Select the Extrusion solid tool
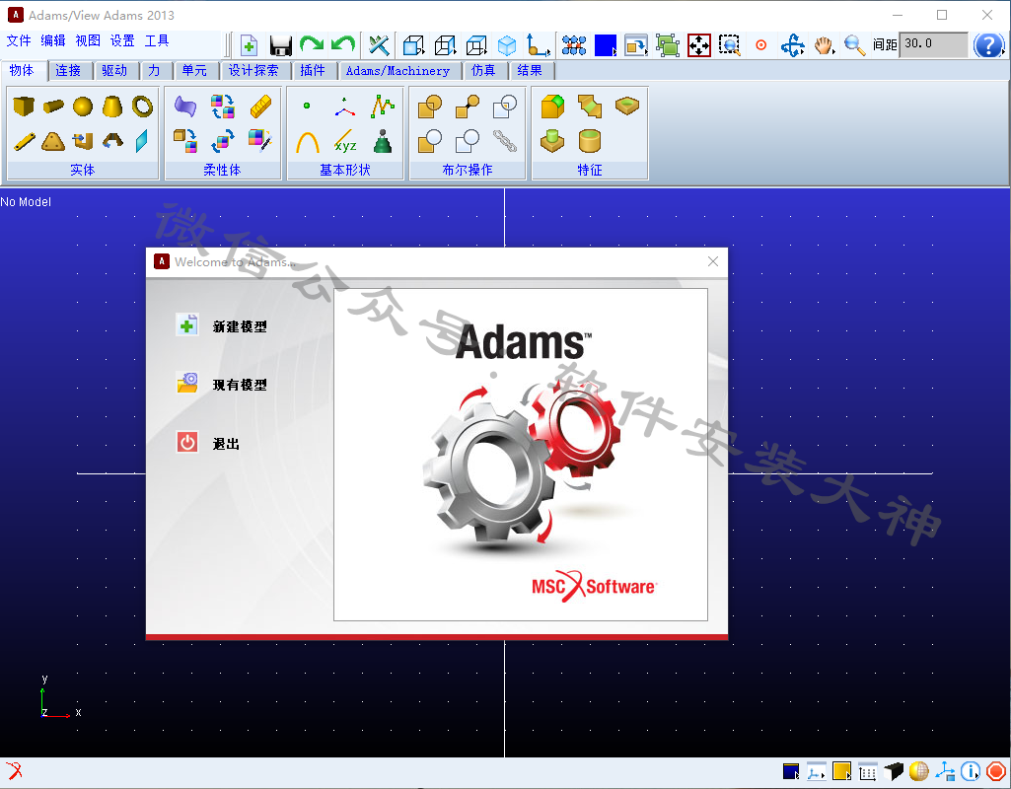This screenshot has width=1011, height=789. tap(83, 141)
